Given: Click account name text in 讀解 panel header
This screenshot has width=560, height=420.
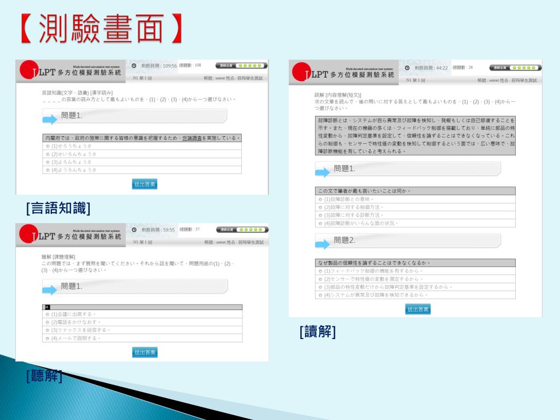Looking at the screenshot, I should click(x=507, y=80).
